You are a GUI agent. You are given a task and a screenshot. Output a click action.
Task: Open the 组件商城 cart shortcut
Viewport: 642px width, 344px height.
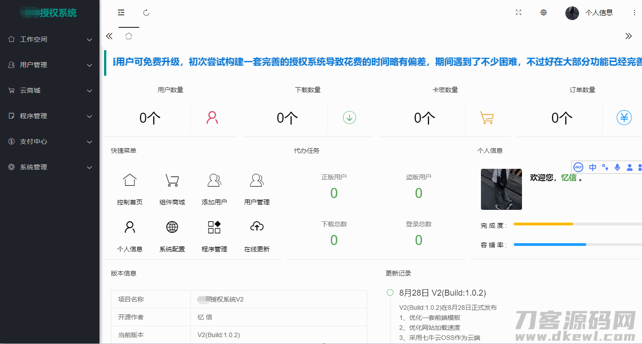(172, 181)
